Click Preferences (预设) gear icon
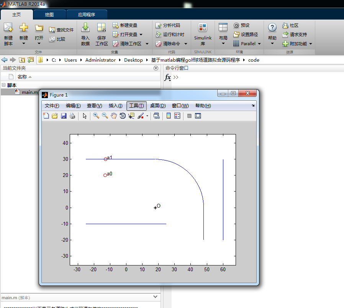 (x=236, y=25)
